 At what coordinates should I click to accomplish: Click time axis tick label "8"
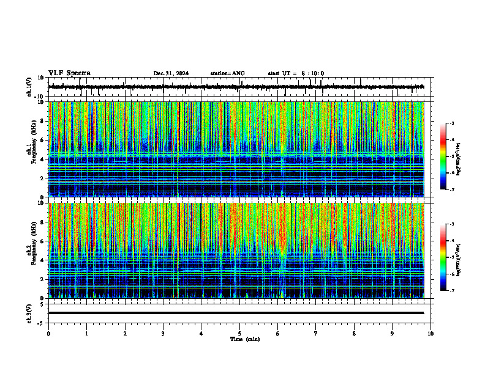point(354,334)
